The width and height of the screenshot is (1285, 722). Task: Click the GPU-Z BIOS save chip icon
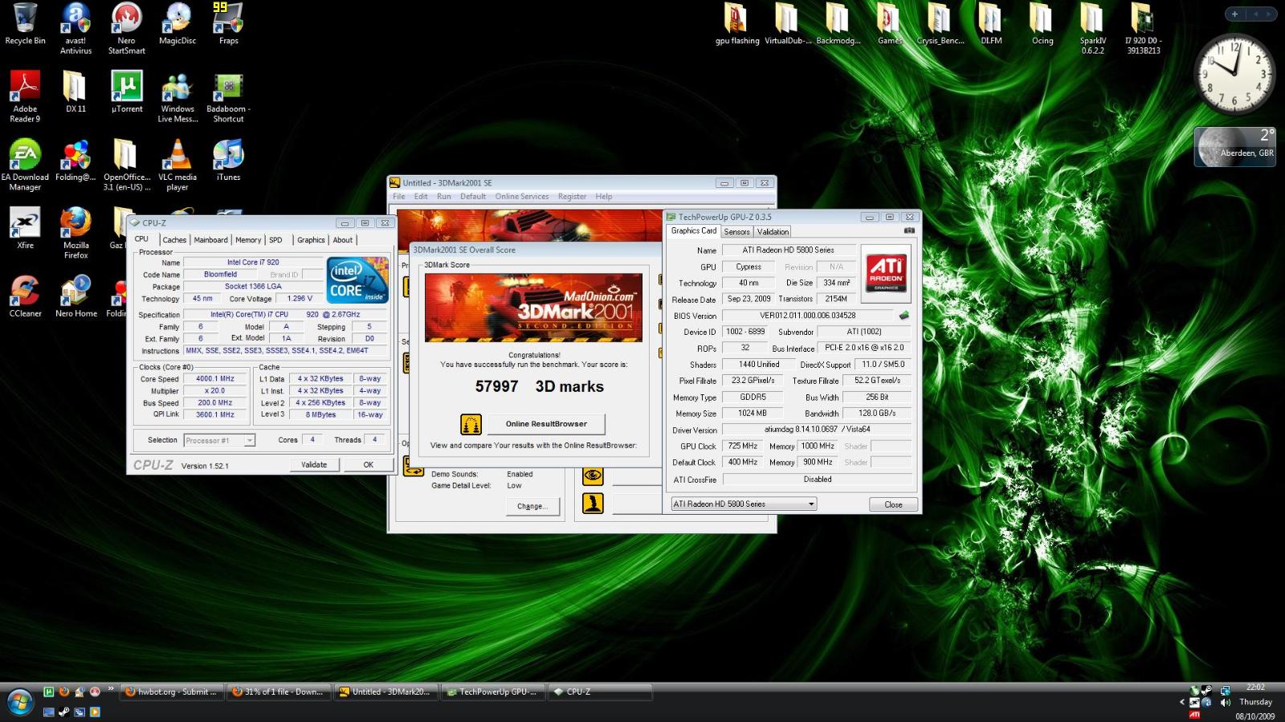[904, 316]
